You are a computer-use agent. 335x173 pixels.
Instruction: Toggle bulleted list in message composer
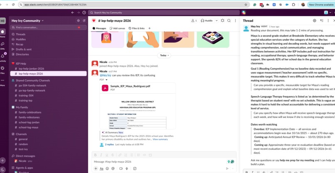(x=132, y=155)
